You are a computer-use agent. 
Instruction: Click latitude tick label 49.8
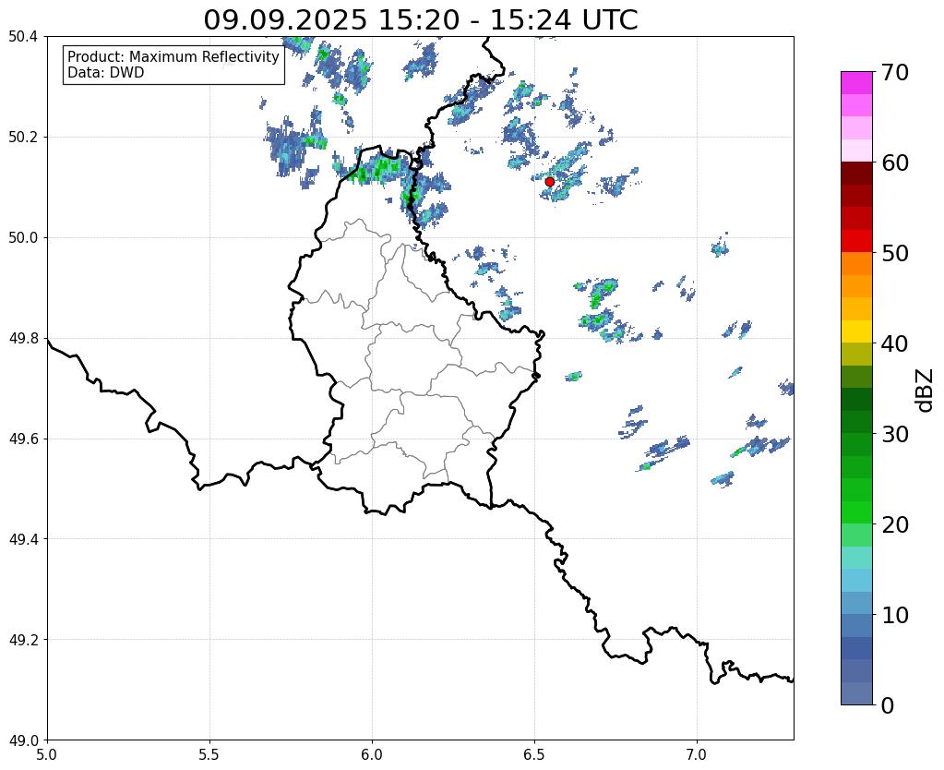pos(23,338)
